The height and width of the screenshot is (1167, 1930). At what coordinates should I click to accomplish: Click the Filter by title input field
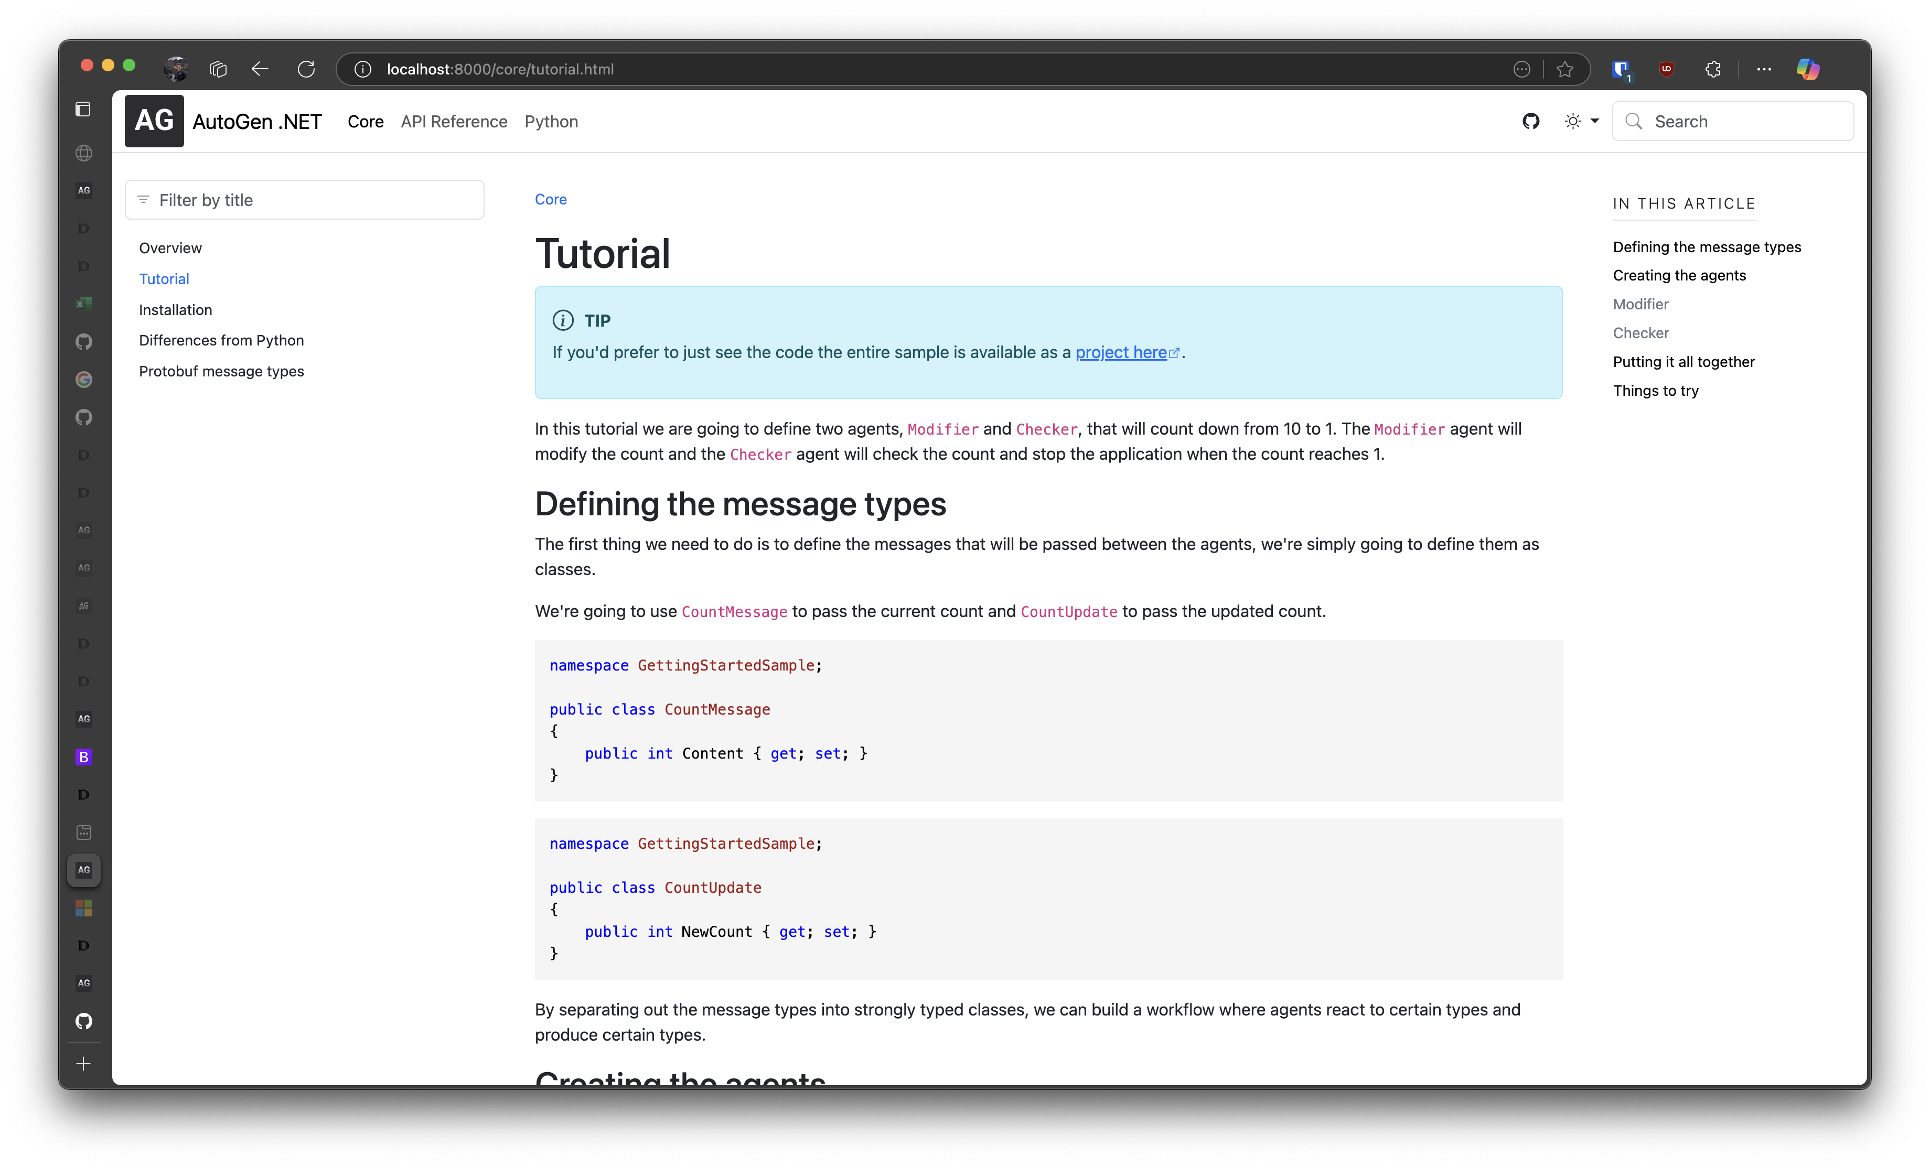(302, 200)
